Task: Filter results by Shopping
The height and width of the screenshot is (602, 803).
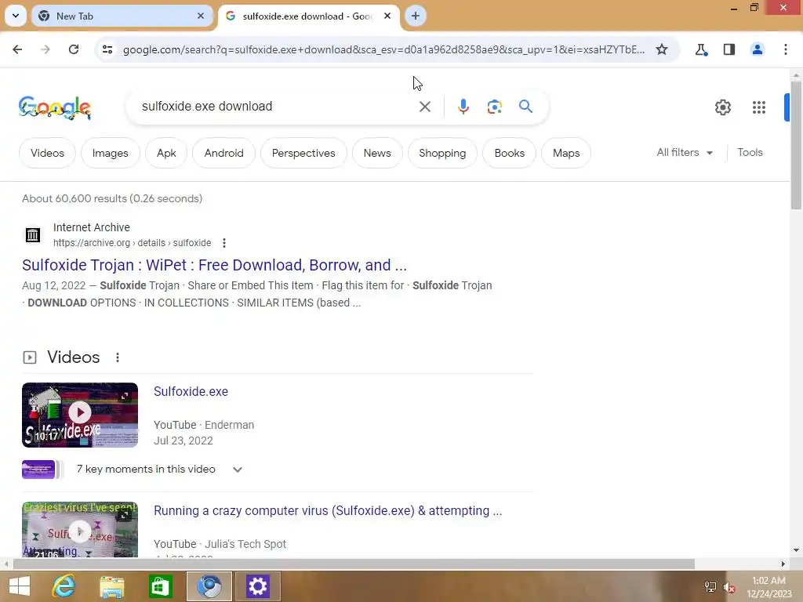Action: coord(442,153)
